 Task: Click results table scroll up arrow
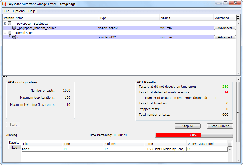(230, 149)
